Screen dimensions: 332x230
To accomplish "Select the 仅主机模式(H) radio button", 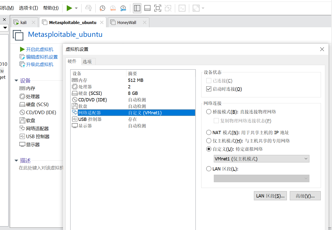I will [209, 141].
